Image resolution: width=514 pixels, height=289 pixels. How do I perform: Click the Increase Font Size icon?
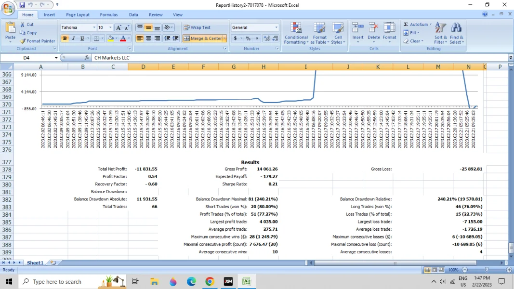click(x=119, y=27)
